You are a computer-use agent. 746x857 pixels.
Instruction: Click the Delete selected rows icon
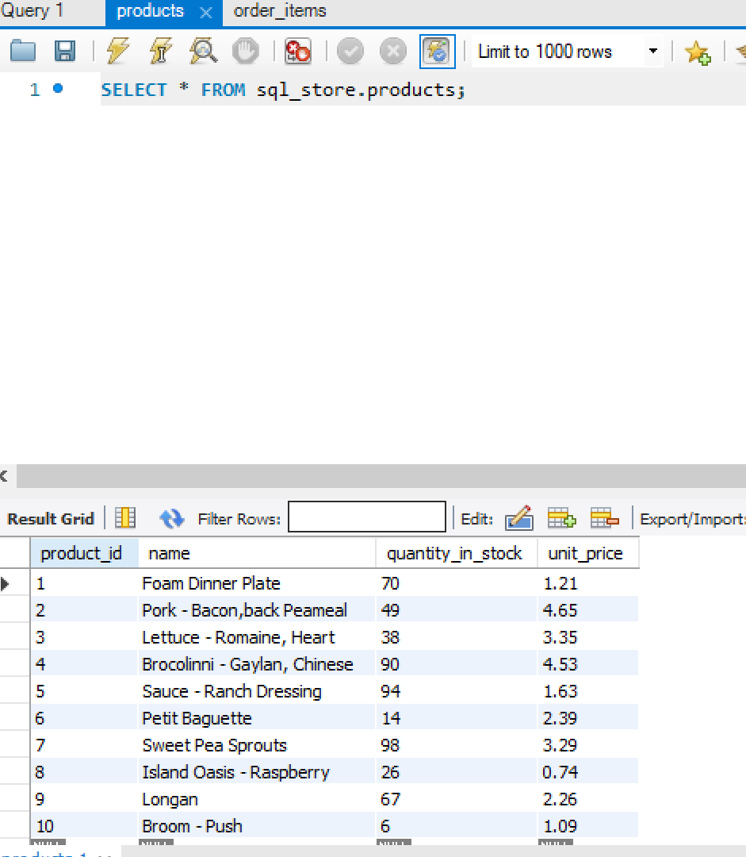pos(604,519)
